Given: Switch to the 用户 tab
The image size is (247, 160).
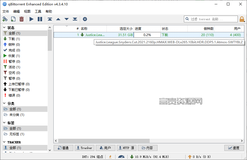Looking at the screenshot, I should [x=105, y=148].
